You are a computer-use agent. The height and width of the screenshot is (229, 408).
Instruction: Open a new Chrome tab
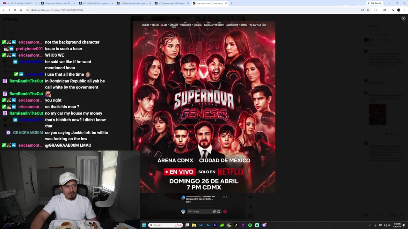[232, 3]
